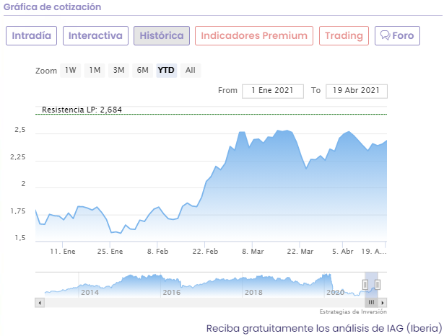
Task: Open the Histórica chart tab
Action: coord(162,36)
